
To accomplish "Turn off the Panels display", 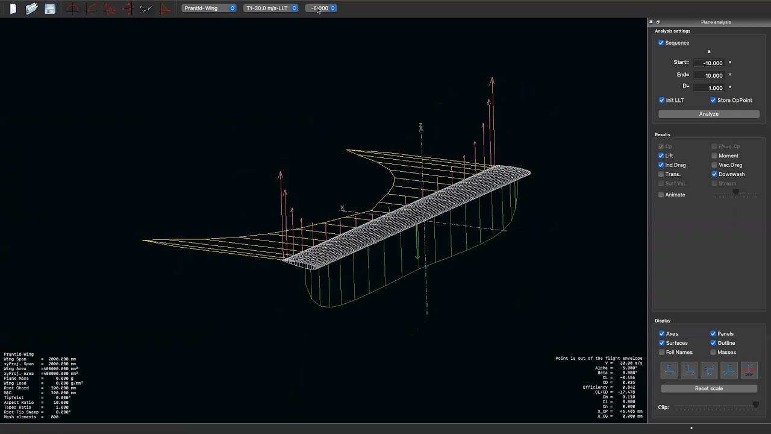I will pyautogui.click(x=713, y=334).
